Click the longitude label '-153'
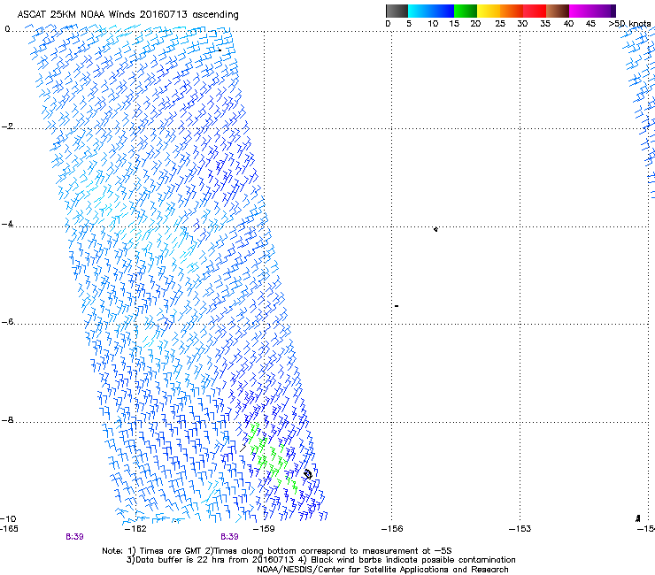The image size is (655, 575). [520, 529]
